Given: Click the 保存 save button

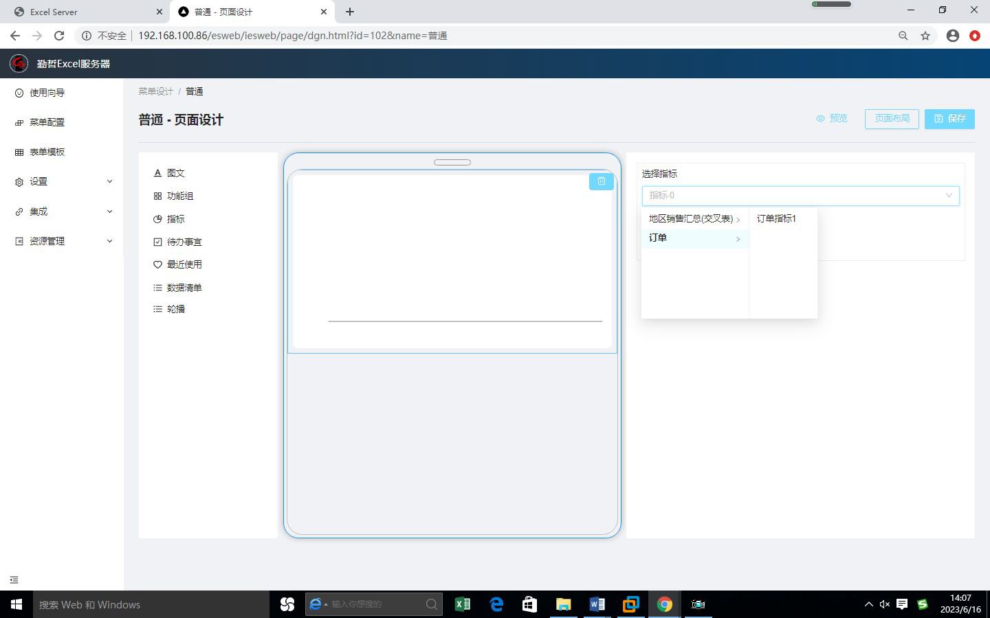Looking at the screenshot, I should [x=949, y=119].
